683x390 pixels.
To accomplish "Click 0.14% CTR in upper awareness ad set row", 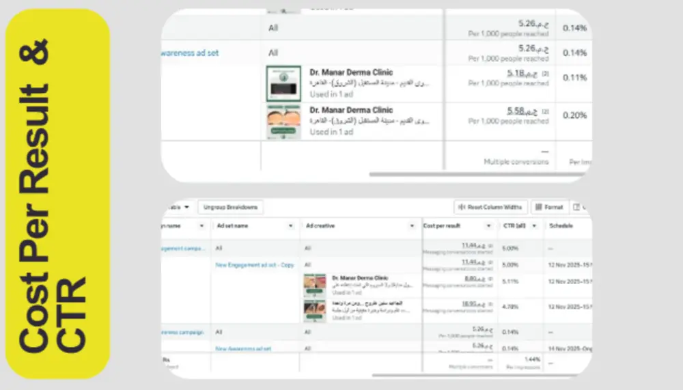I will [574, 53].
